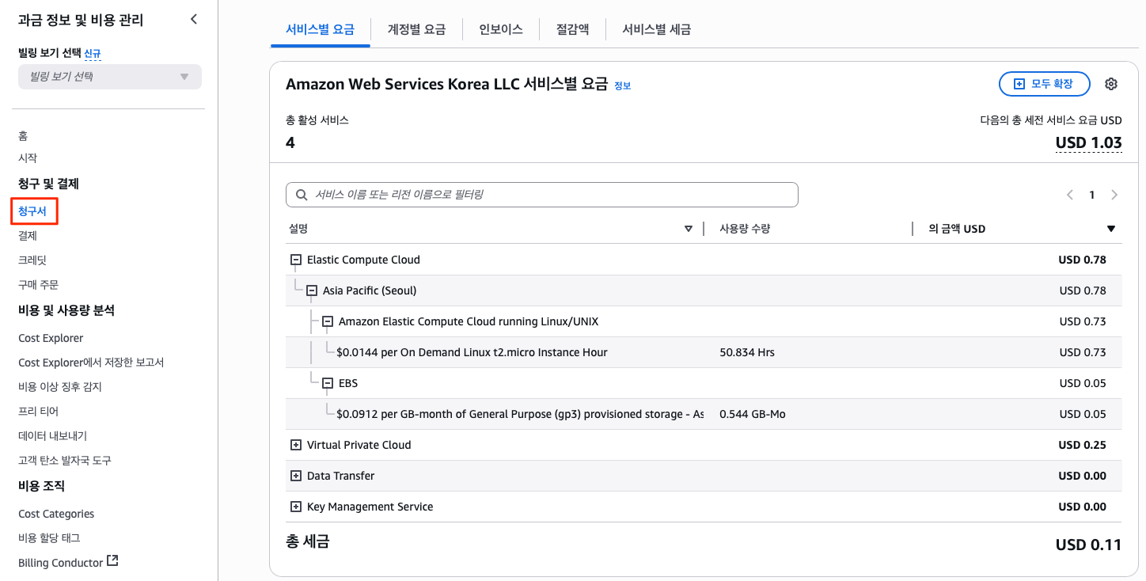The image size is (1146, 581).
Task: Collapse Asia Pacific (Seoul) row
Action: pos(312,290)
